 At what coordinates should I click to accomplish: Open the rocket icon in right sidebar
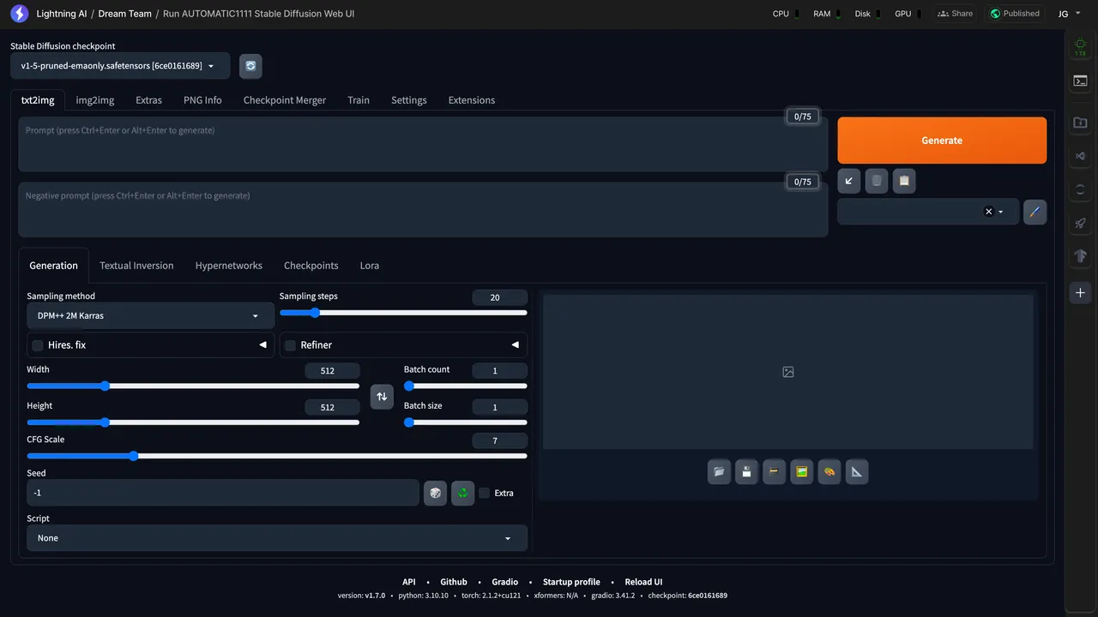[x=1080, y=223]
